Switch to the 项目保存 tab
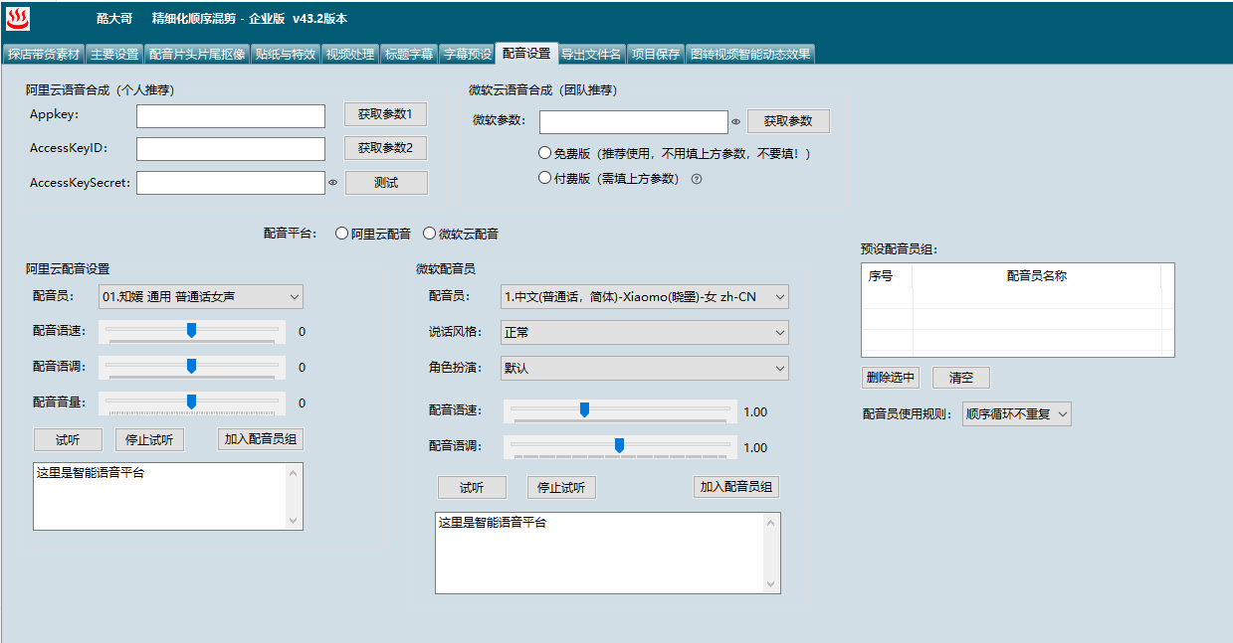 coord(656,55)
